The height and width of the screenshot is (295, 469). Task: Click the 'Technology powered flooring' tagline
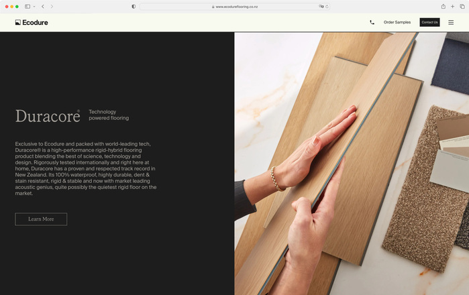pos(109,115)
